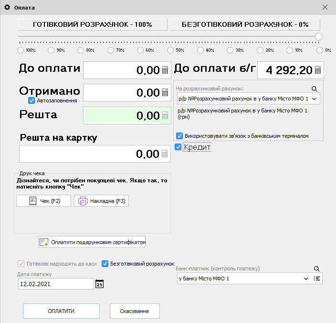Viewport: 336px width, 323px height.
Task: Search Банк-платник with magnifier icon
Action: pyautogui.click(x=317, y=268)
